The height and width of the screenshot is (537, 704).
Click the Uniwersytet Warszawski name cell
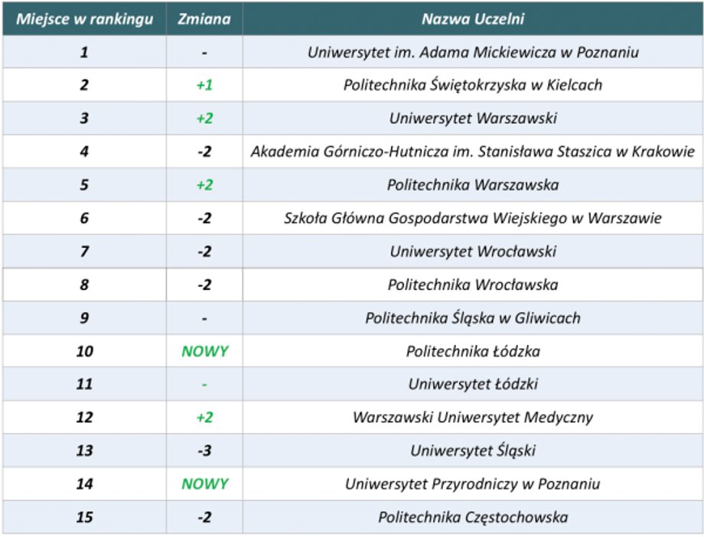coord(473,118)
